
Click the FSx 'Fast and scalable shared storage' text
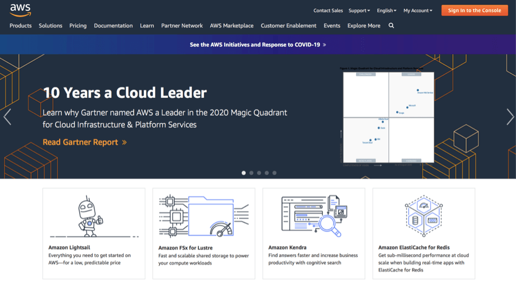click(204, 259)
